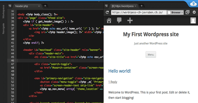
Task: Click the wp_nav_menu code line
Action: pos(71,89)
